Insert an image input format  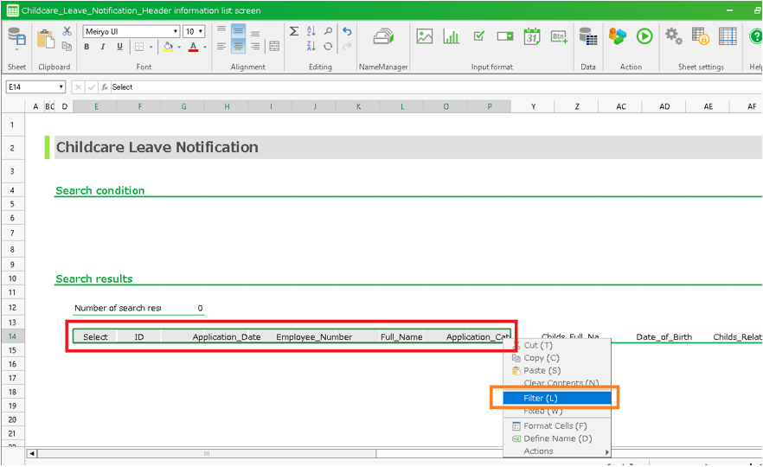[424, 36]
